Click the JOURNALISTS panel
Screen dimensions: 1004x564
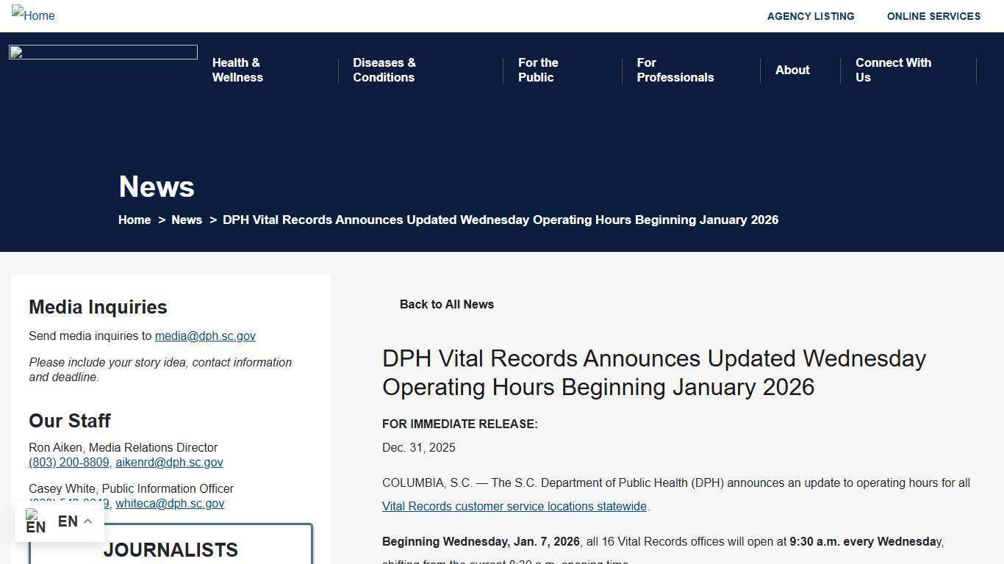pyautogui.click(x=171, y=549)
